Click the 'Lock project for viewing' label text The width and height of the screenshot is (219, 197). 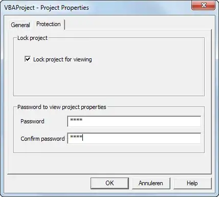[62, 59]
